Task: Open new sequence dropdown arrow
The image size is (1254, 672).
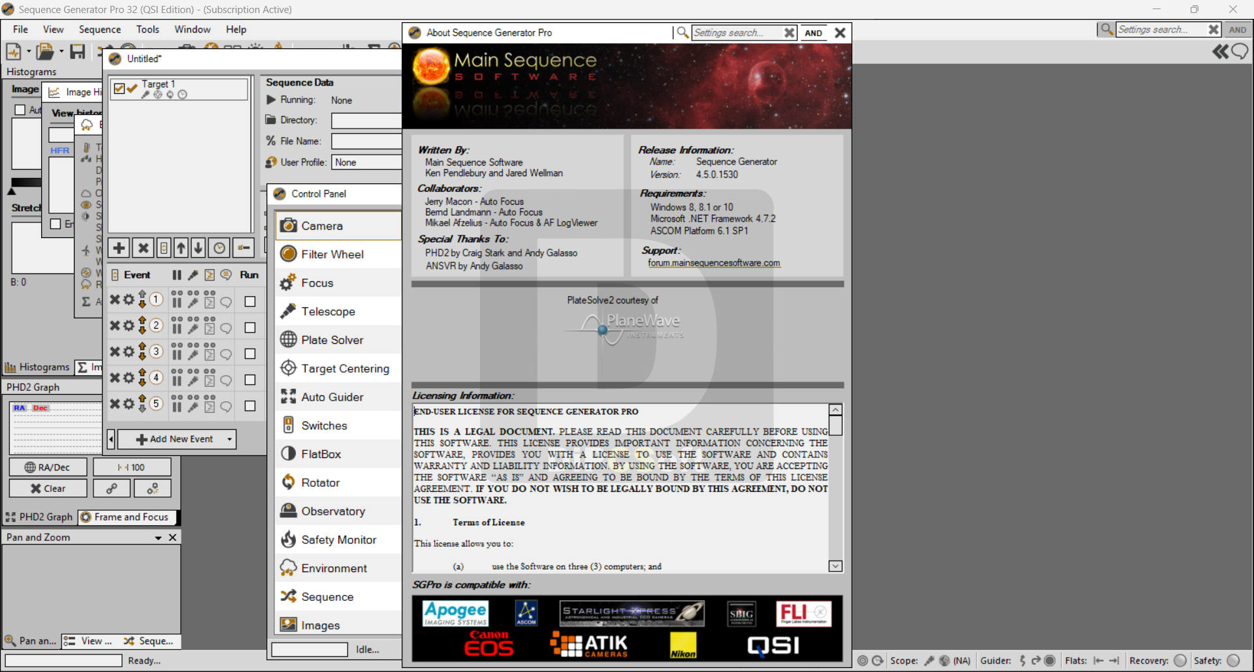Action: click(x=29, y=51)
